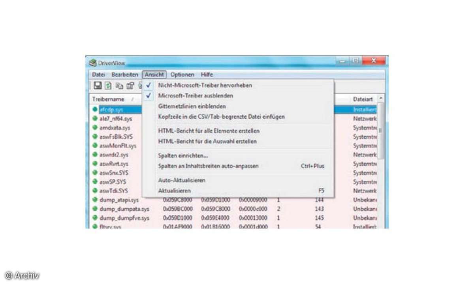Choose HTML-Bericht für alle Elemente erstellen
This screenshot has height=284, width=474.
pos(238,131)
